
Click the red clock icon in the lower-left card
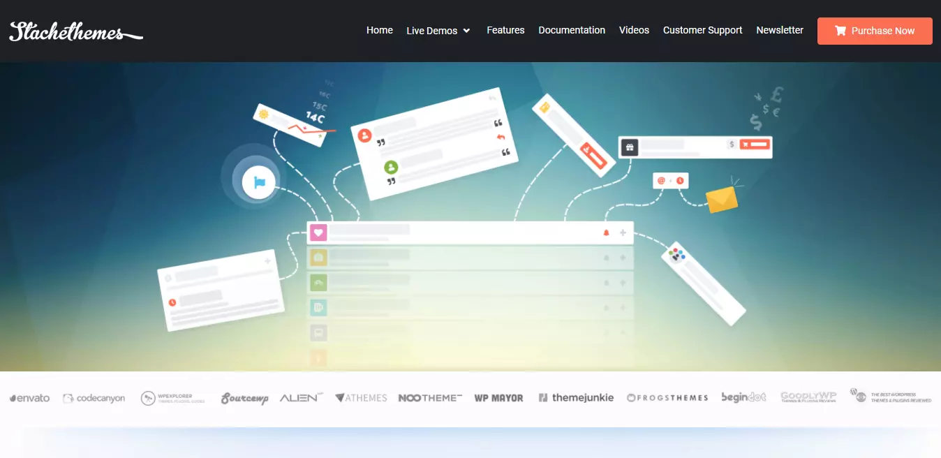[x=172, y=302]
